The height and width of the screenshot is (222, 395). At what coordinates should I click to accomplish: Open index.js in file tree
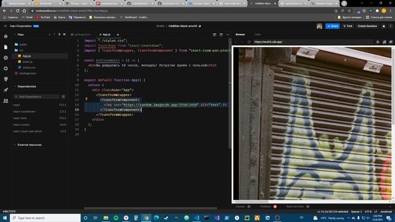27,62
